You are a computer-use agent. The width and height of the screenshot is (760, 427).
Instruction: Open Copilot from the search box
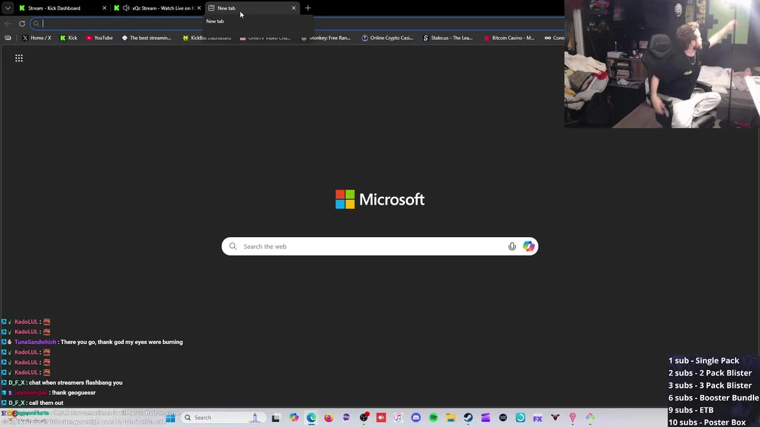(528, 247)
